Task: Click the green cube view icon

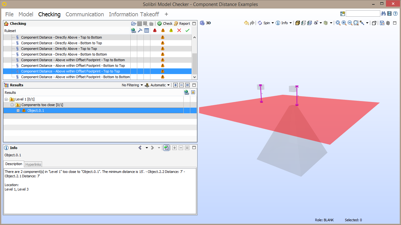Action: pos(326,23)
